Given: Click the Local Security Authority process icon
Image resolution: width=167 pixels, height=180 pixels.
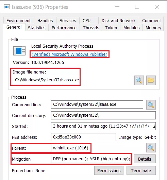Looking at the screenshot, I should point(19,51).
